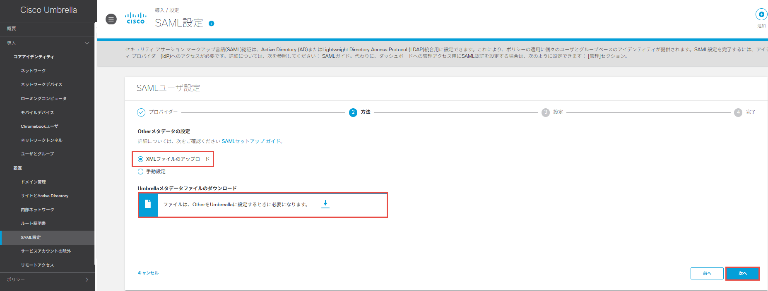Screen dimensions: 768x291
Task: Collapse the 導入 sidebar section
Action: (87, 43)
